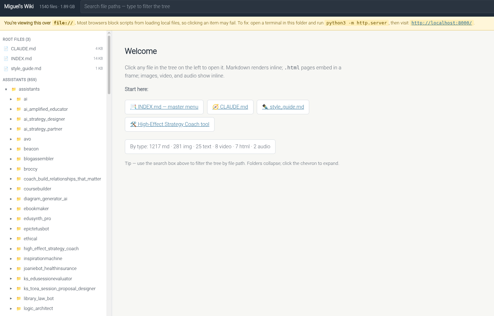Click the sidebar vertical scrollbar thumb
This screenshot has height=316, width=494.
click(109, 64)
